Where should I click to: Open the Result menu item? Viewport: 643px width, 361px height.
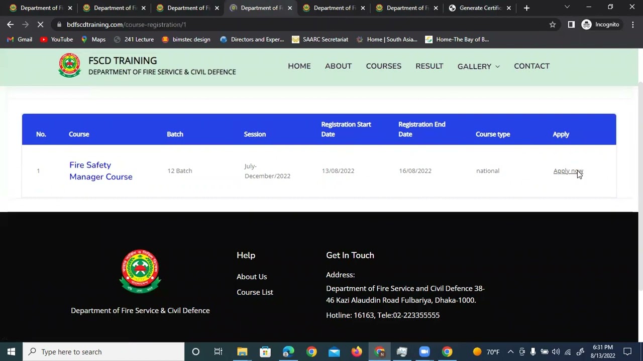click(x=430, y=66)
